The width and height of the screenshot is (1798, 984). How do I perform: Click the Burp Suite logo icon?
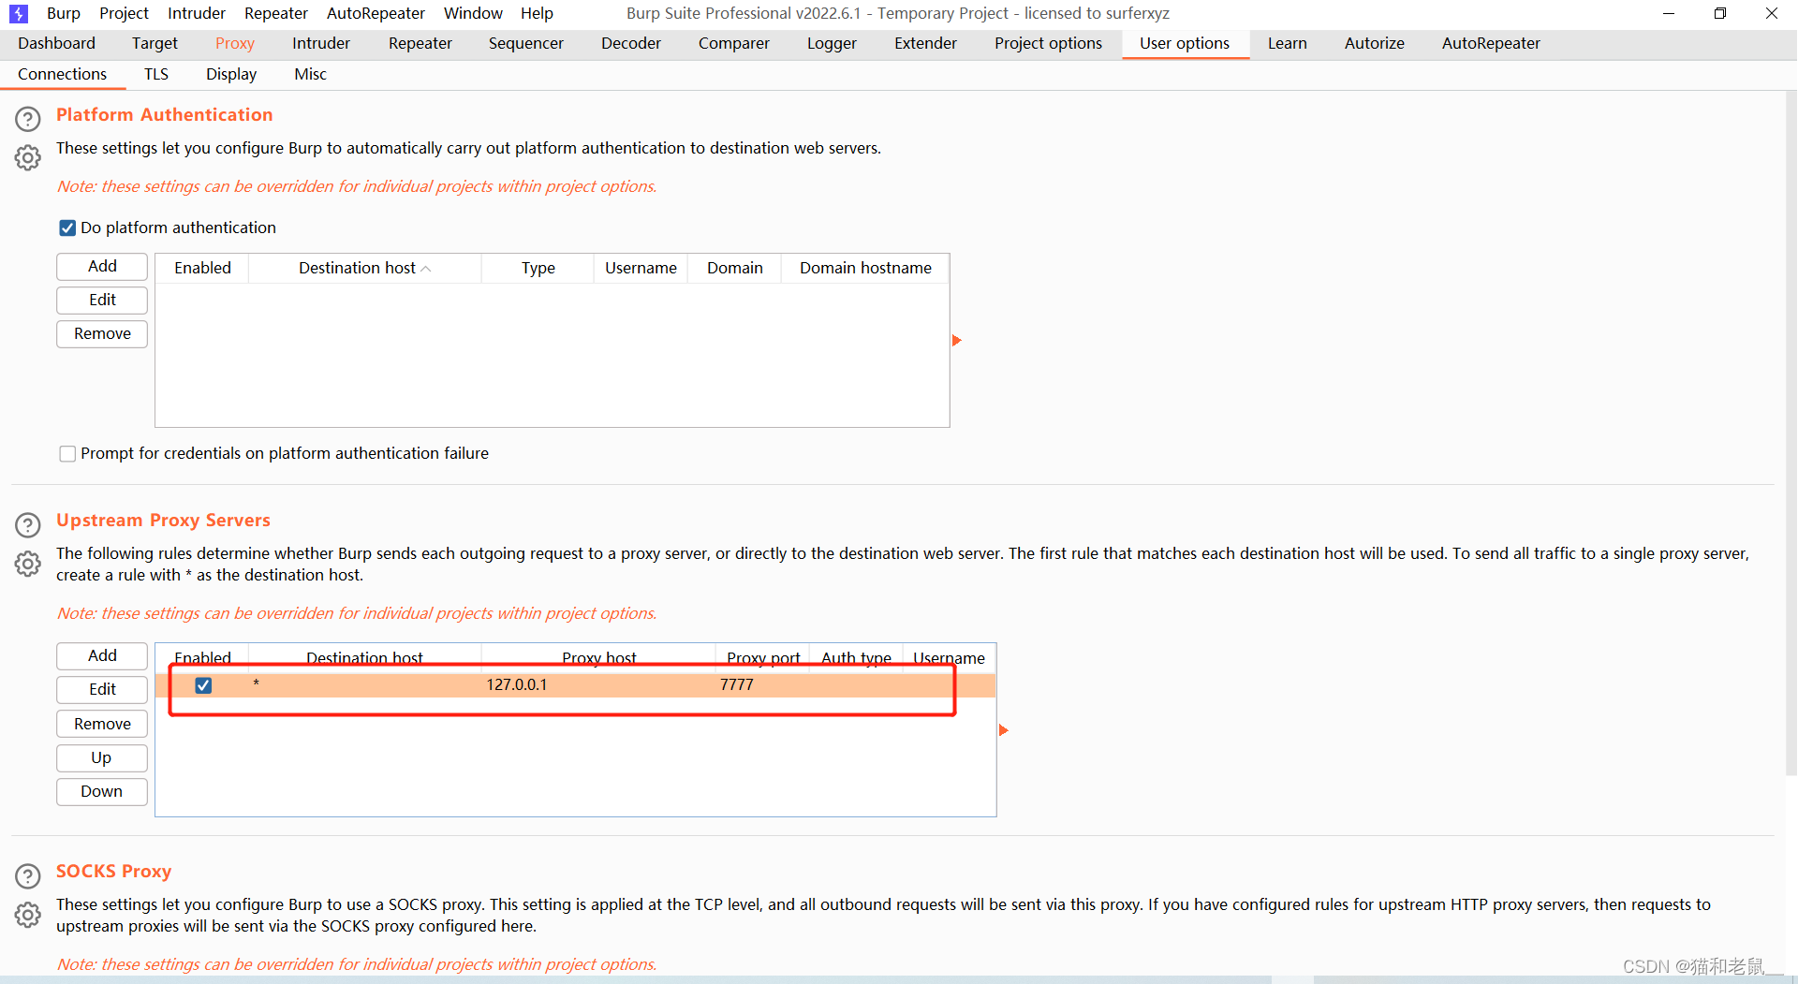(x=19, y=14)
